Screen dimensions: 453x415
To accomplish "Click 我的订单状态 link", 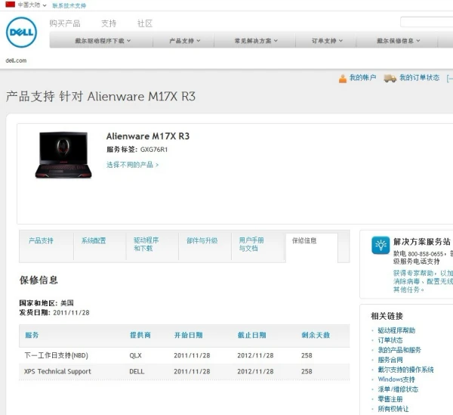I will pyautogui.click(x=419, y=78).
